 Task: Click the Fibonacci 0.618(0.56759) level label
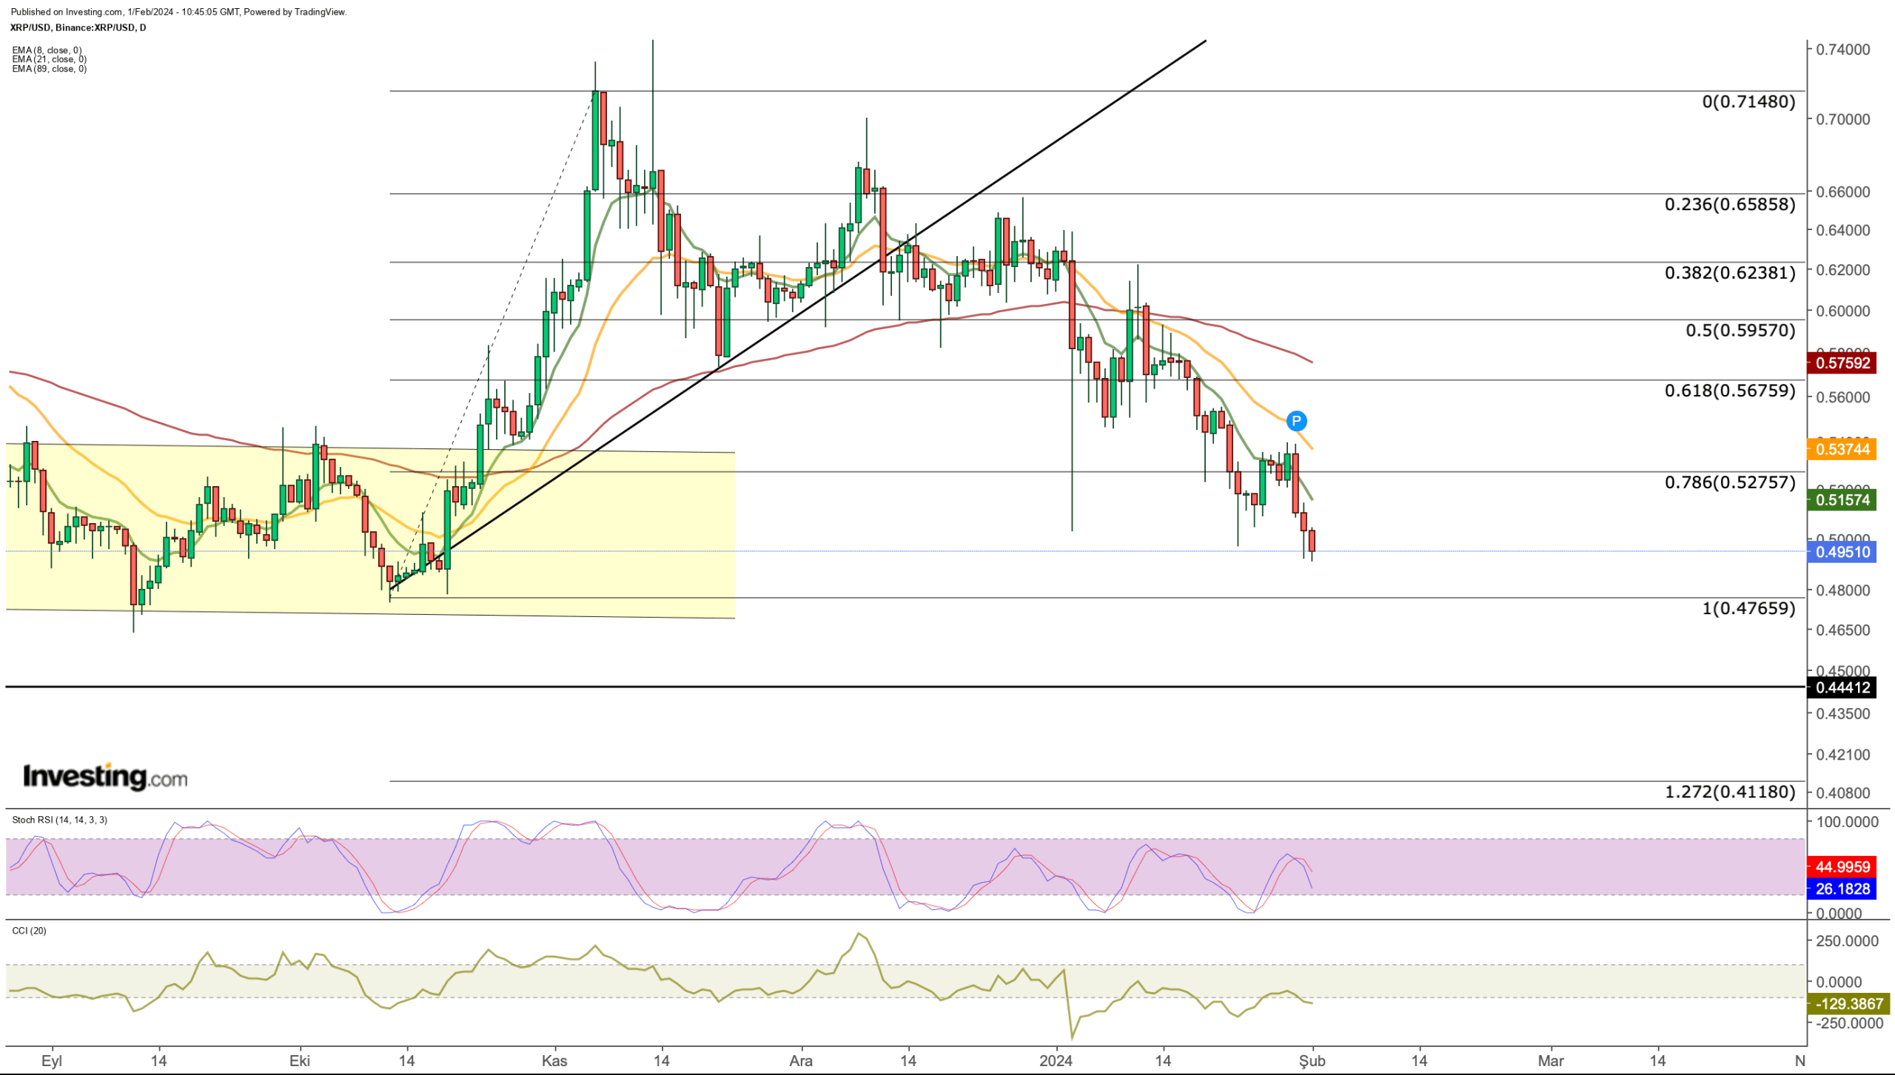[x=1730, y=391]
